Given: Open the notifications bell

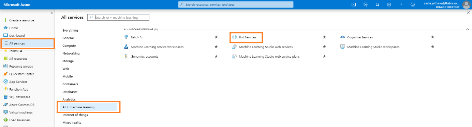Looking at the screenshot, I should tap(377, 5).
